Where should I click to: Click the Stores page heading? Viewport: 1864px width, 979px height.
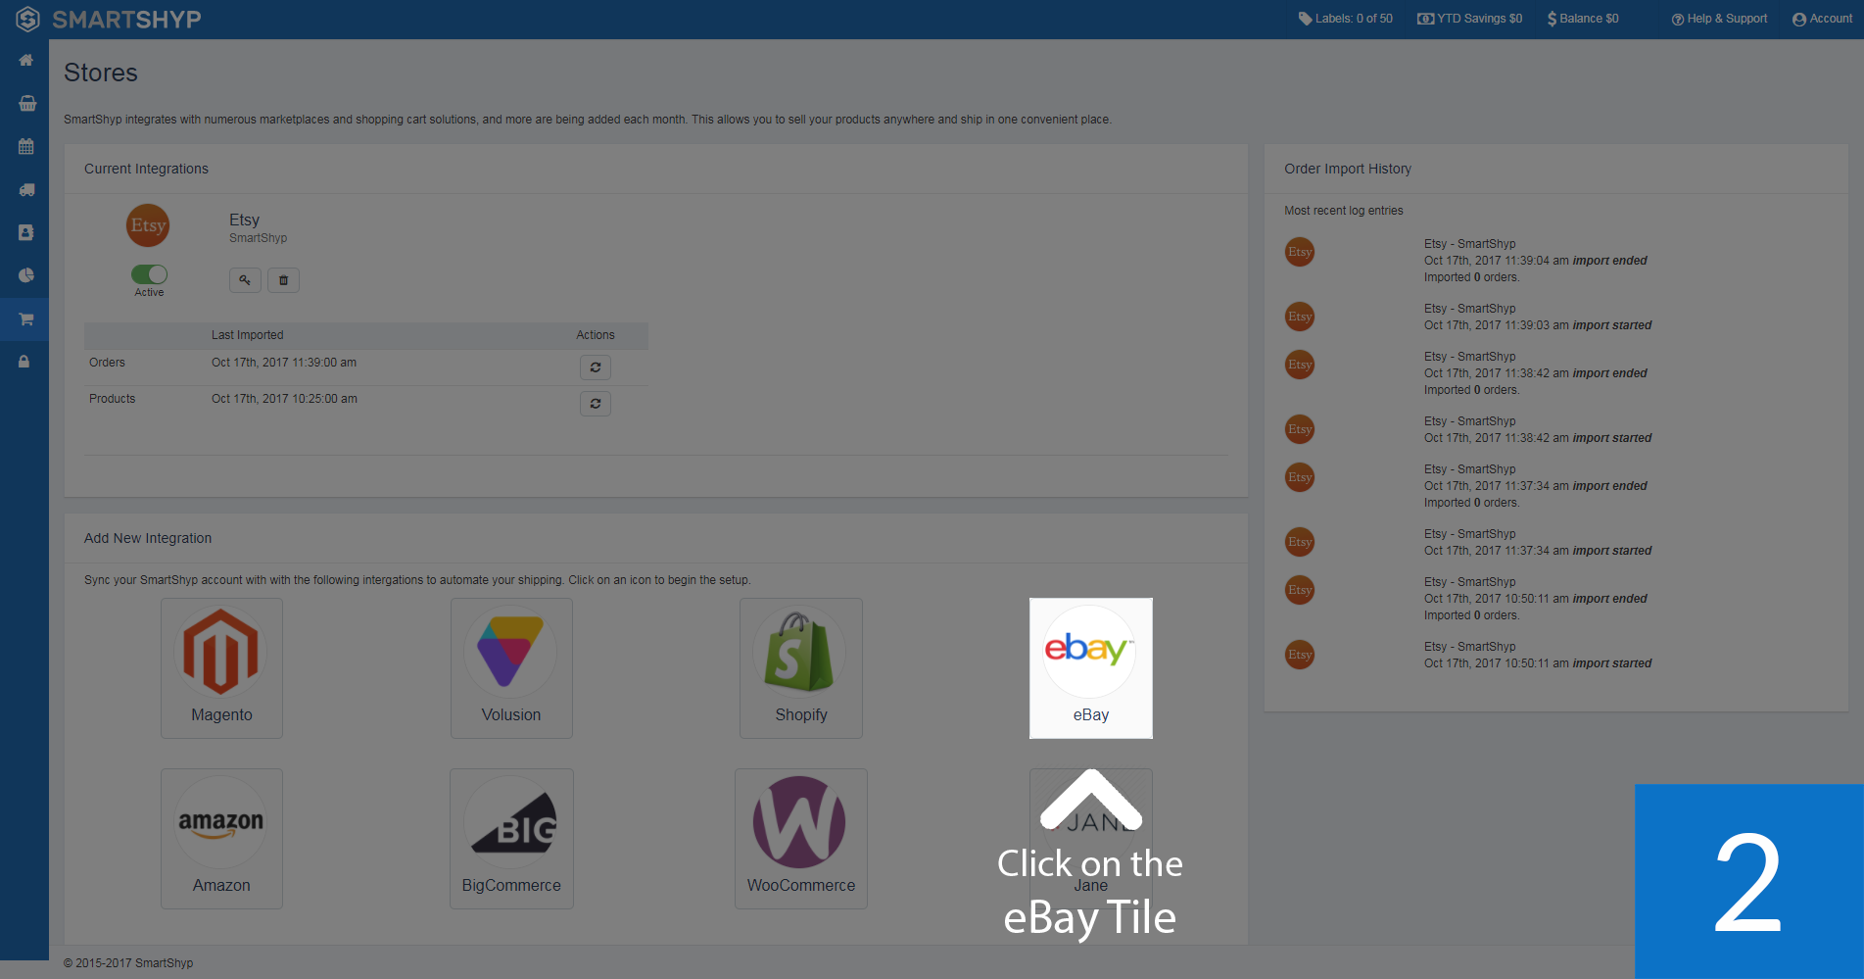101,73
